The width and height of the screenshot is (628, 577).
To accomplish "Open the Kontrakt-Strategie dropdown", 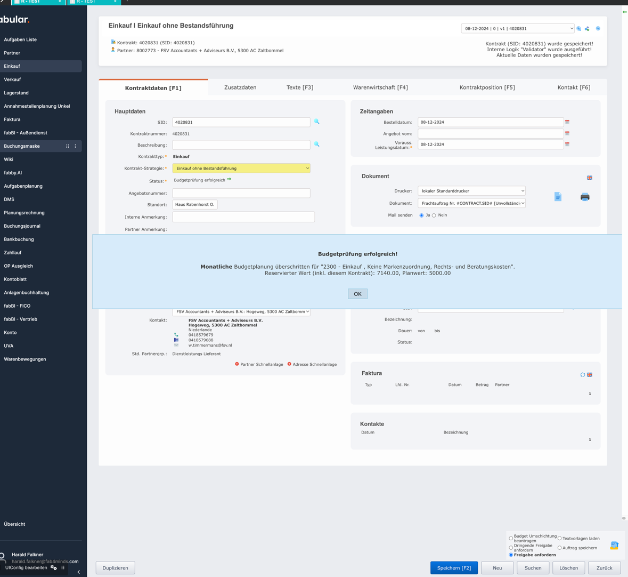I will [241, 169].
